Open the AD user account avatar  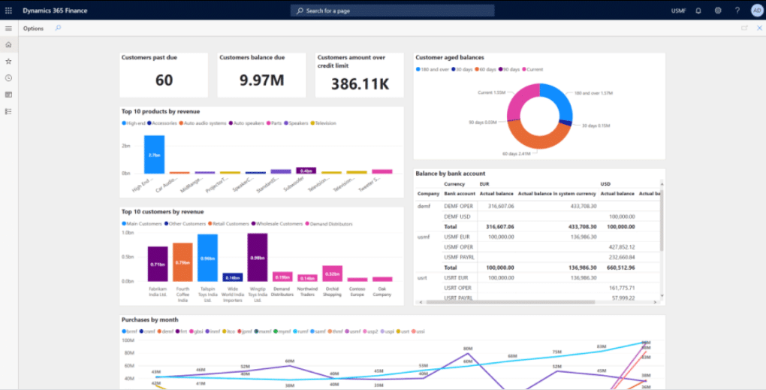click(756, 11)
